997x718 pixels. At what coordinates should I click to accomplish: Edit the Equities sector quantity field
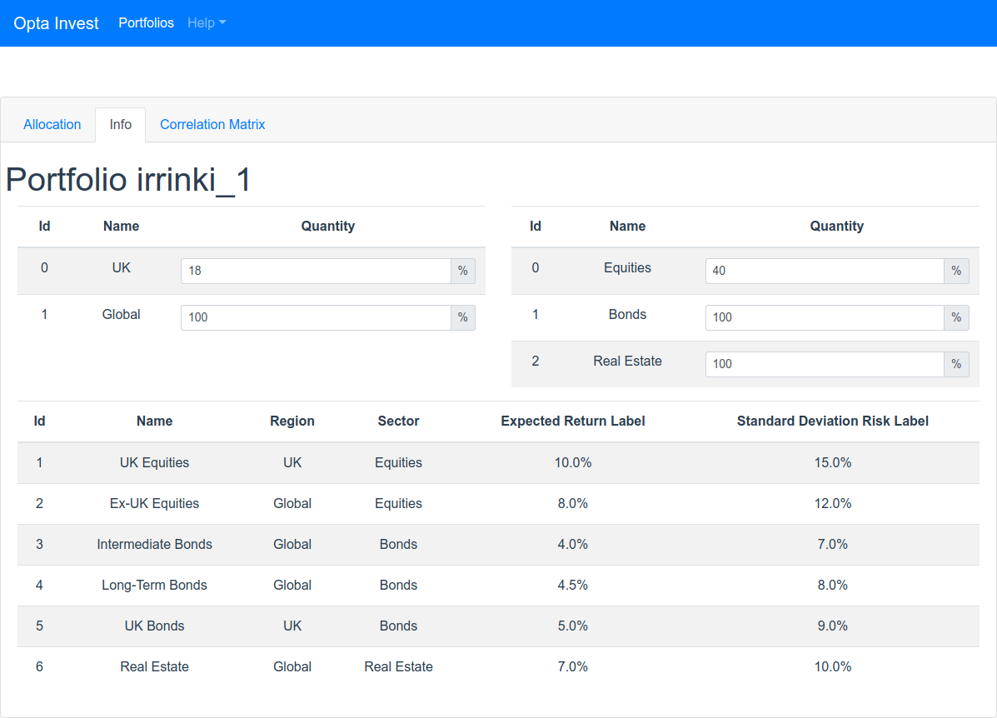825,271
